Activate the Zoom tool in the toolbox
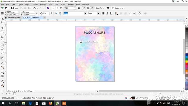188x106 pixels. tap(2, 32)
